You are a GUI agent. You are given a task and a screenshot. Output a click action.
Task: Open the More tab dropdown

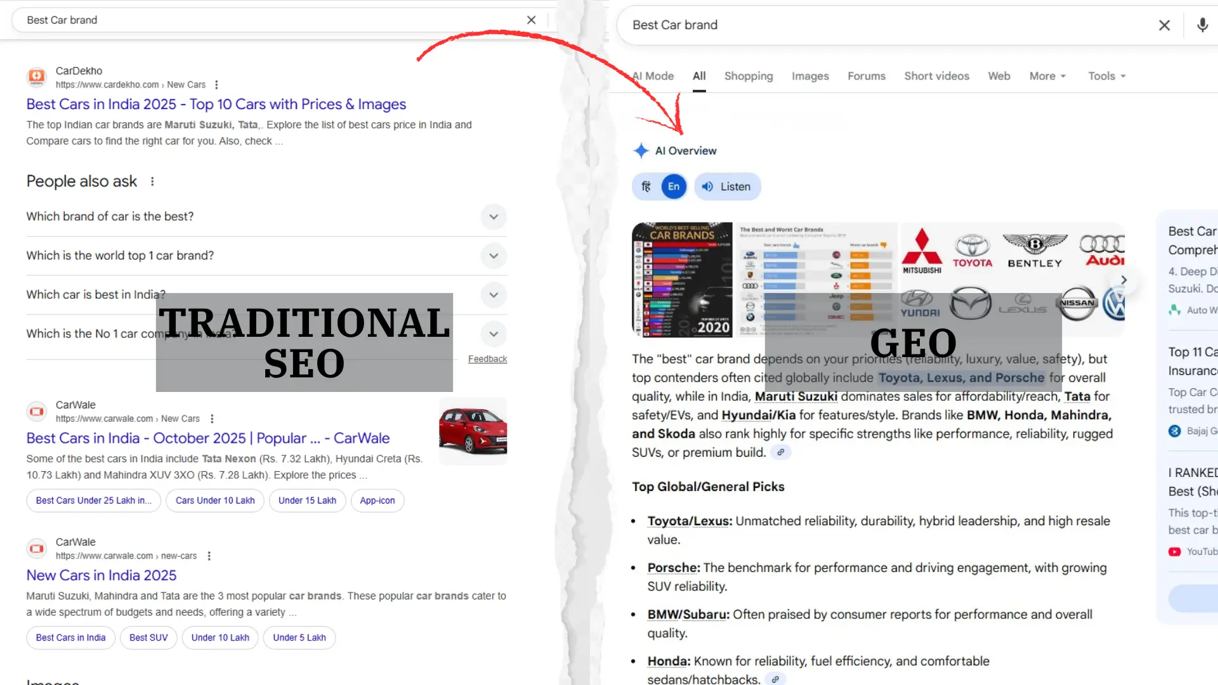click(1047, 75)
